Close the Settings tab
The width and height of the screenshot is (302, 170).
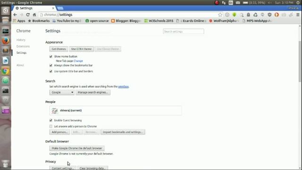click(53, 8)
